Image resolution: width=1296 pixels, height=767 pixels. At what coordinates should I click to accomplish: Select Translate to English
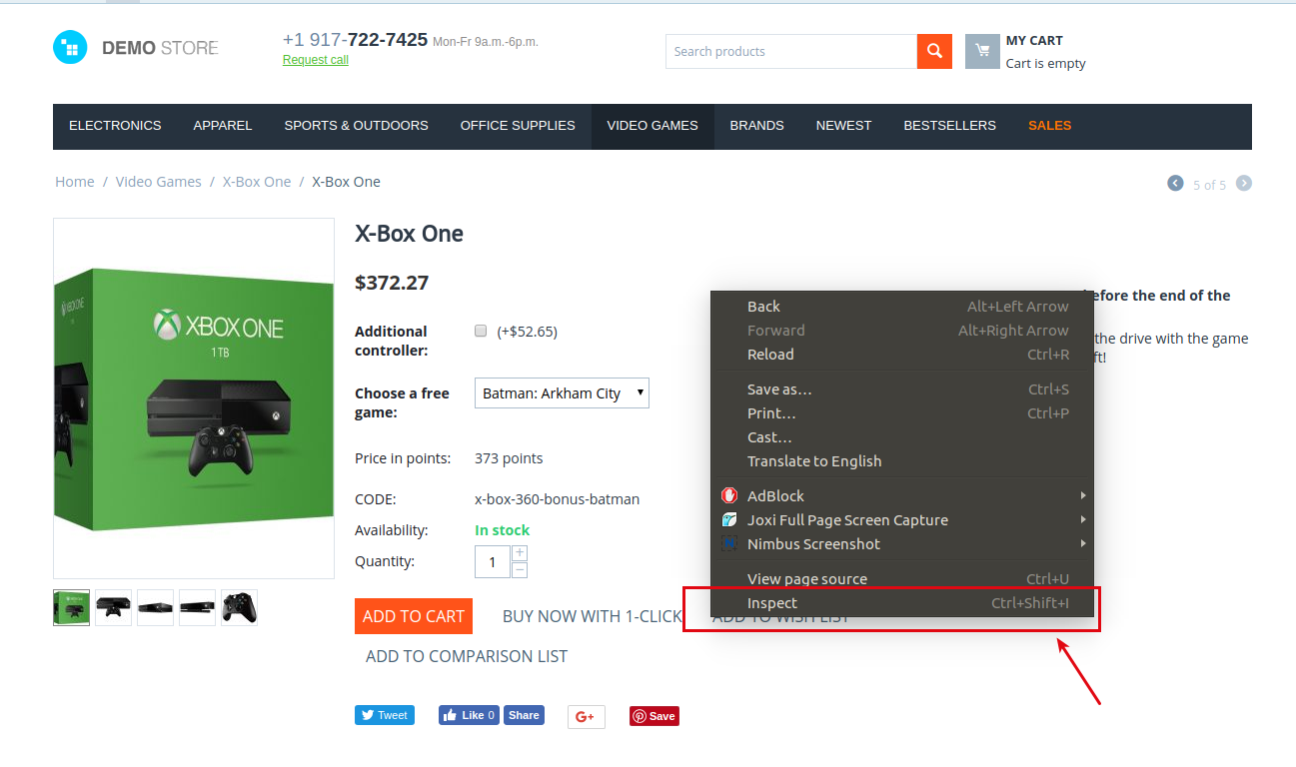pyautogui.click(x=902, y=461)
